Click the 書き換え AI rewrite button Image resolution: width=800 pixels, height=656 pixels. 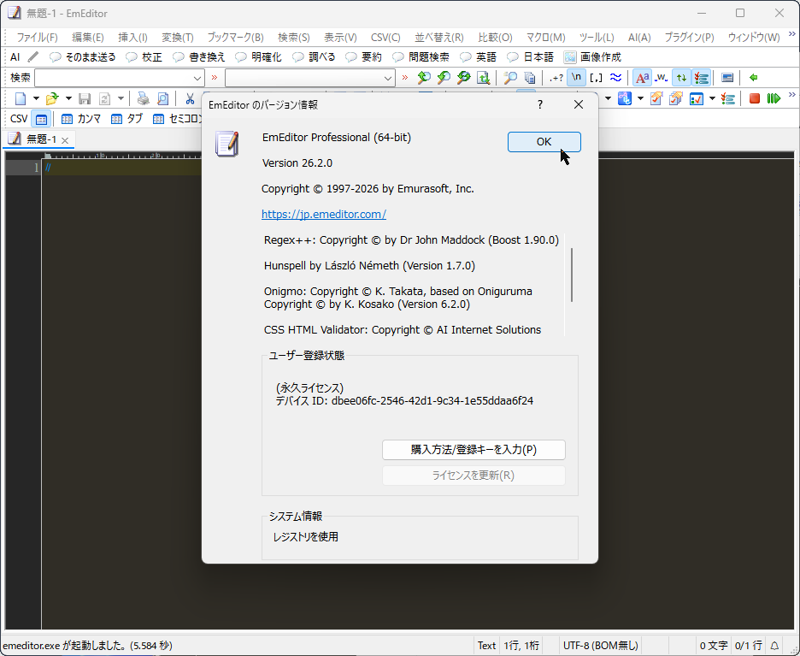[199, 56]
